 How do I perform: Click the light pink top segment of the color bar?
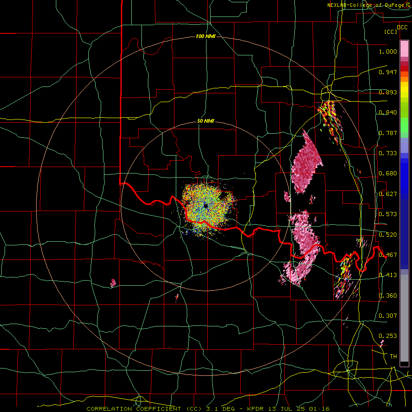pyautogui.click(x=404, y=49)
